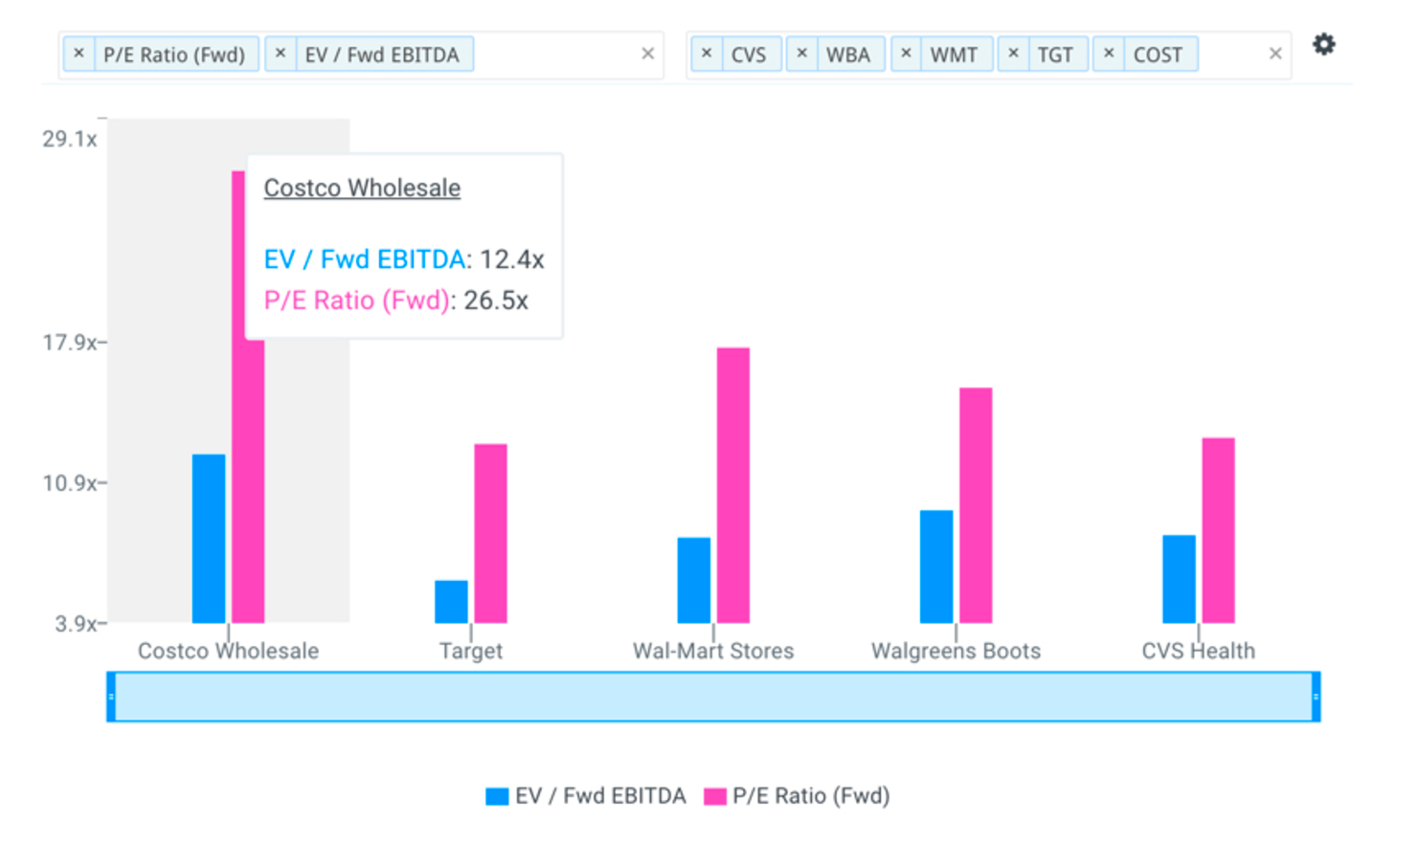Remove the WBA ticker tag
This screenshot has width=1417, height=844.
[x=802, y=54]
